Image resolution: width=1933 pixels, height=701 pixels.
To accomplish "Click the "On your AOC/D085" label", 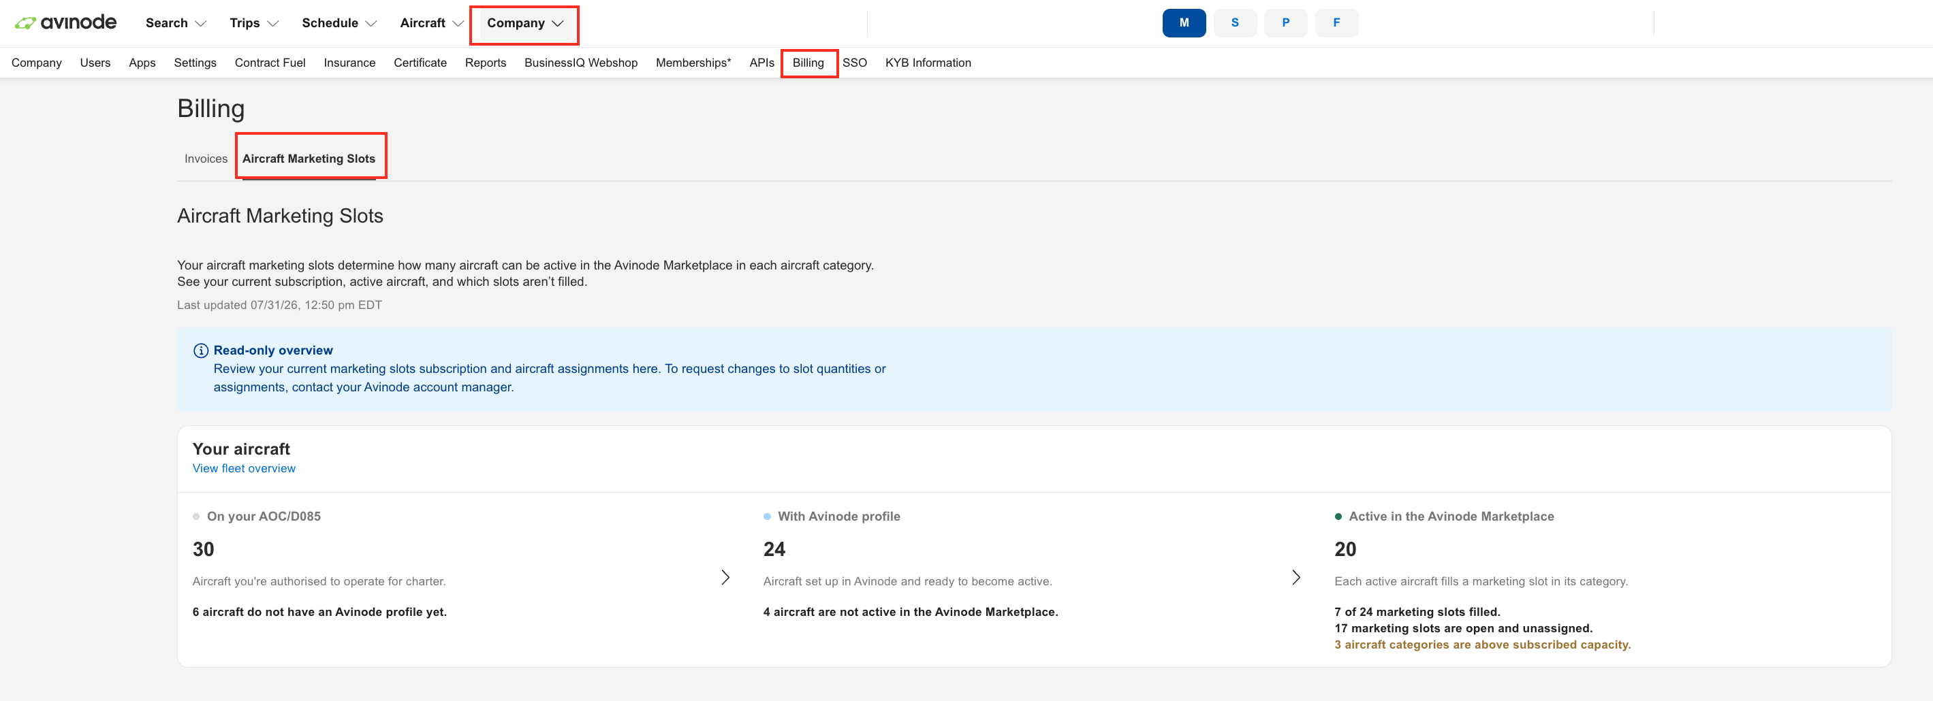I will point(264,517).
